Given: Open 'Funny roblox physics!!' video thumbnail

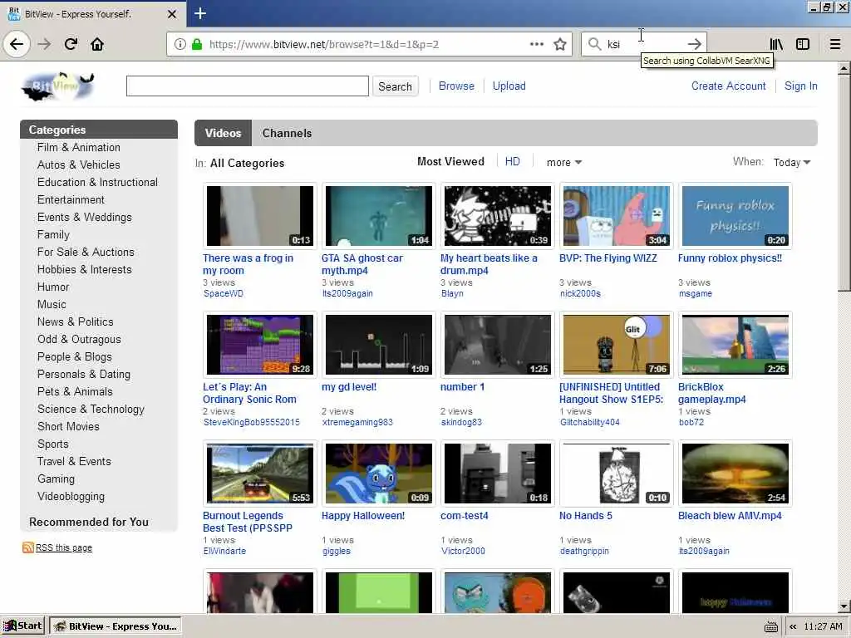Looking at the screenshot, I should pos(735,216).
